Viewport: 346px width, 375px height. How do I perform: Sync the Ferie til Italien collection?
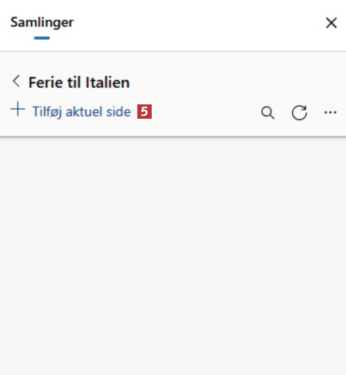point(299,113)
